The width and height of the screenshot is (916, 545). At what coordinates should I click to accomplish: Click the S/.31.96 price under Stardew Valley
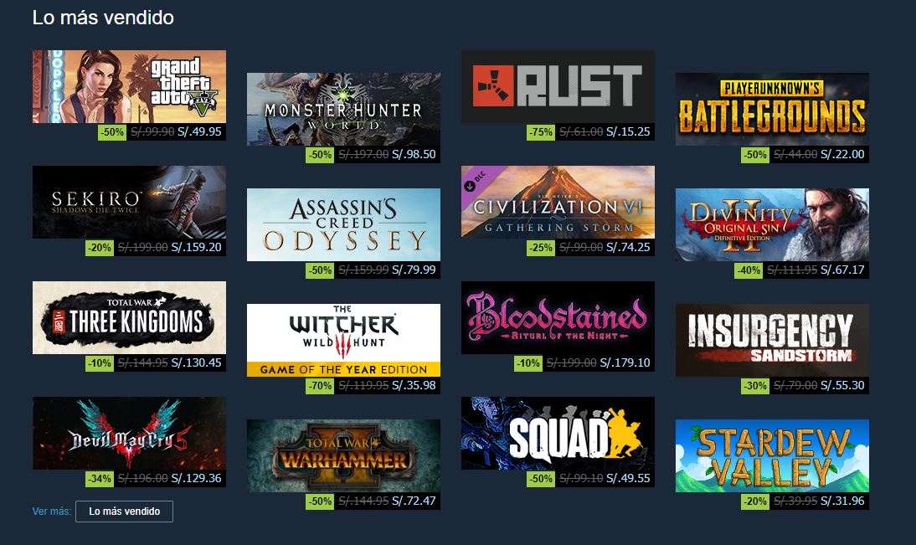[842, 501]
